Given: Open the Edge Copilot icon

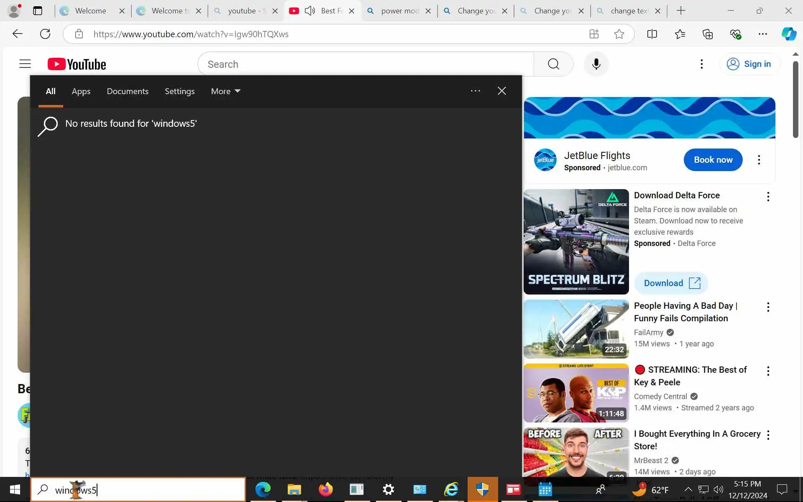Looking at the screenshot, I should (x=789, y=34).
